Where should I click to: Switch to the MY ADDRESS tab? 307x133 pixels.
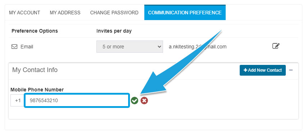[65, 13]
